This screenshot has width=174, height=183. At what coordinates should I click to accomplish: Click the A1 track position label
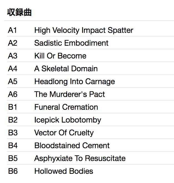tap(12, 30)
